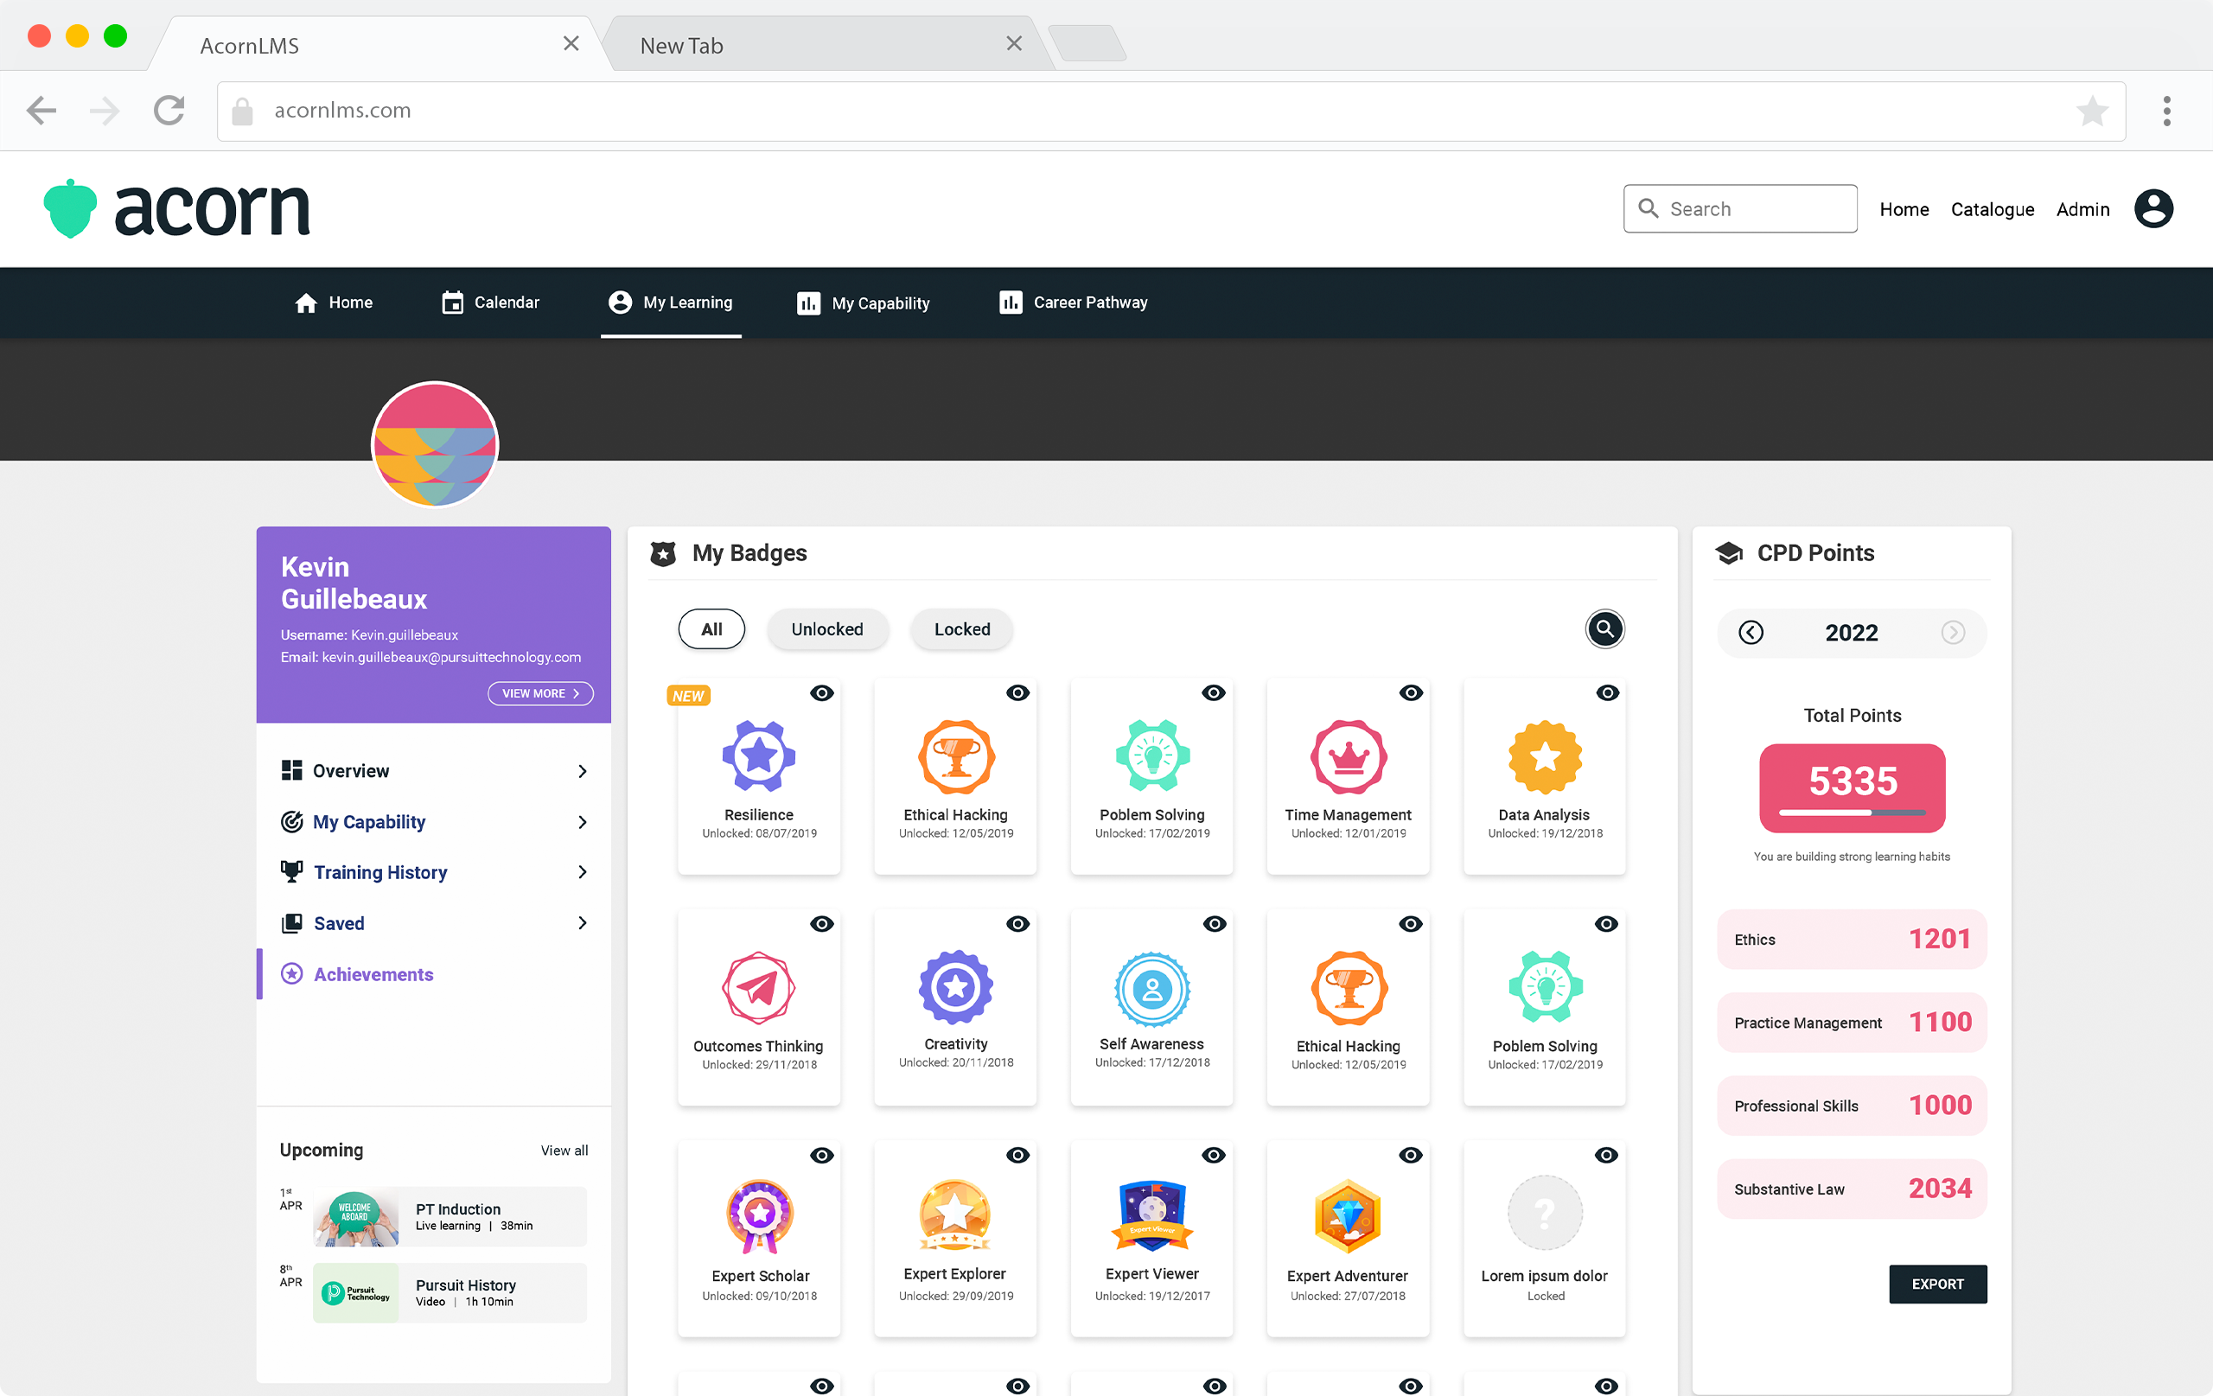
Task: Show details of the Creativity badge via eye icon
Action: click(1018, 925)
